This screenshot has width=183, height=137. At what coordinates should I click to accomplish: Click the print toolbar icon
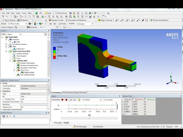pos(94,17)
